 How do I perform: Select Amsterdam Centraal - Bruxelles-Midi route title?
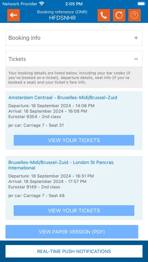tap(63, 97)
